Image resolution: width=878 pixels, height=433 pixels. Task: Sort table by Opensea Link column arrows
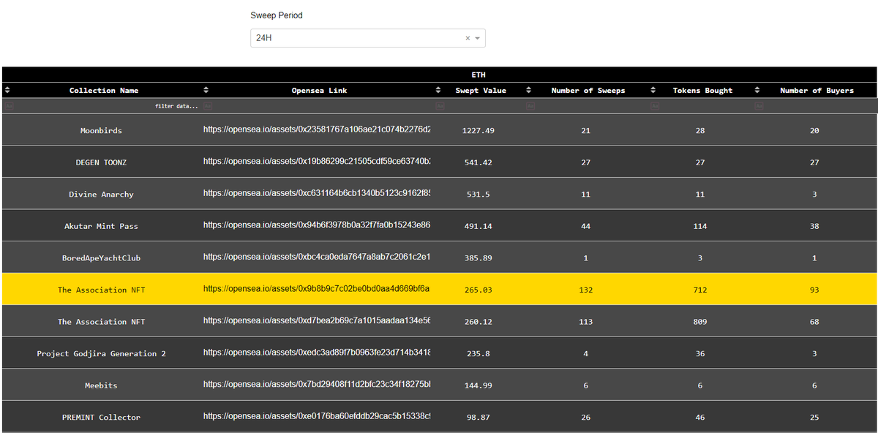point(206,91)
